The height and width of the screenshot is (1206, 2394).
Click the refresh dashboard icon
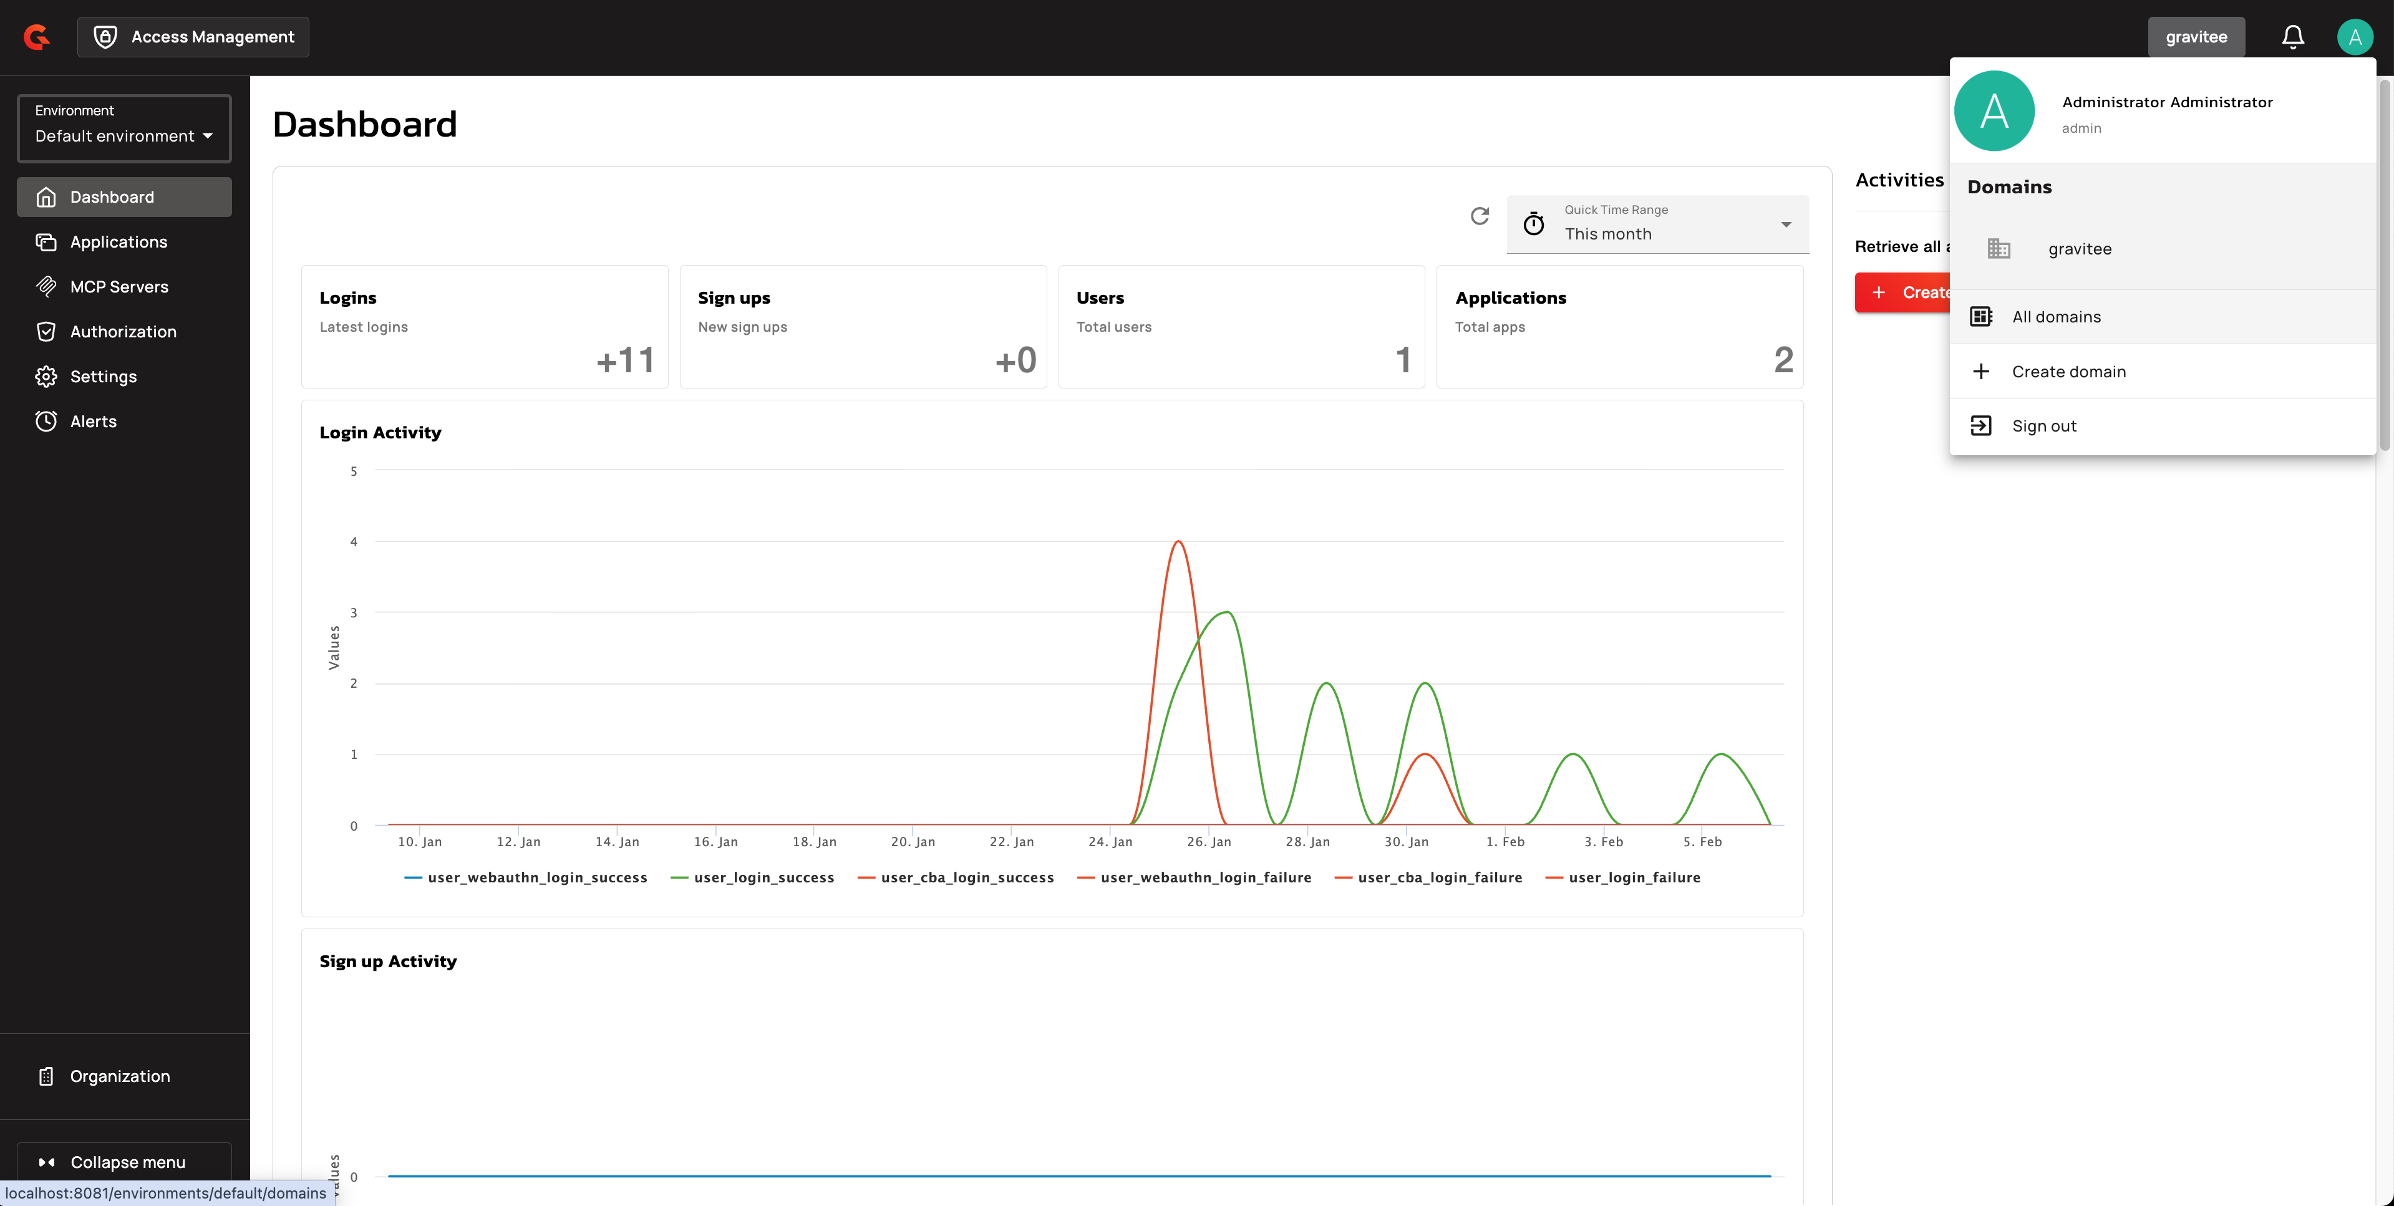coord(1480,216)
